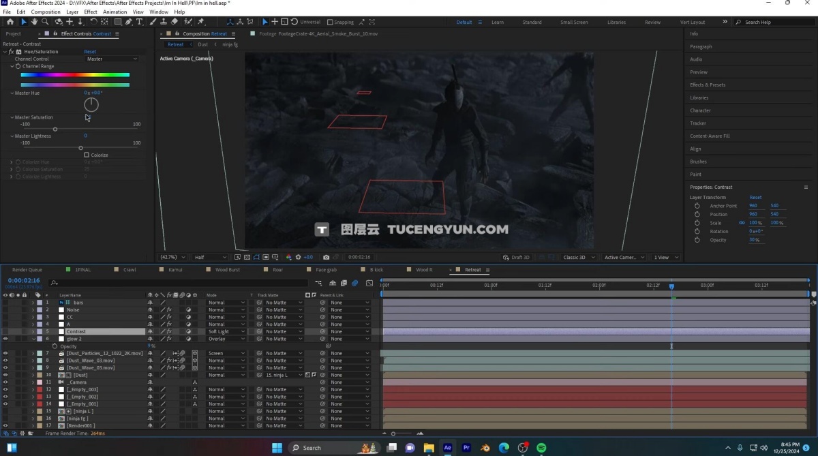Toggle the Hue/Saturation fx switch
Image resolution: width=818 pixels, height=456 pixels.
point(11,52)
